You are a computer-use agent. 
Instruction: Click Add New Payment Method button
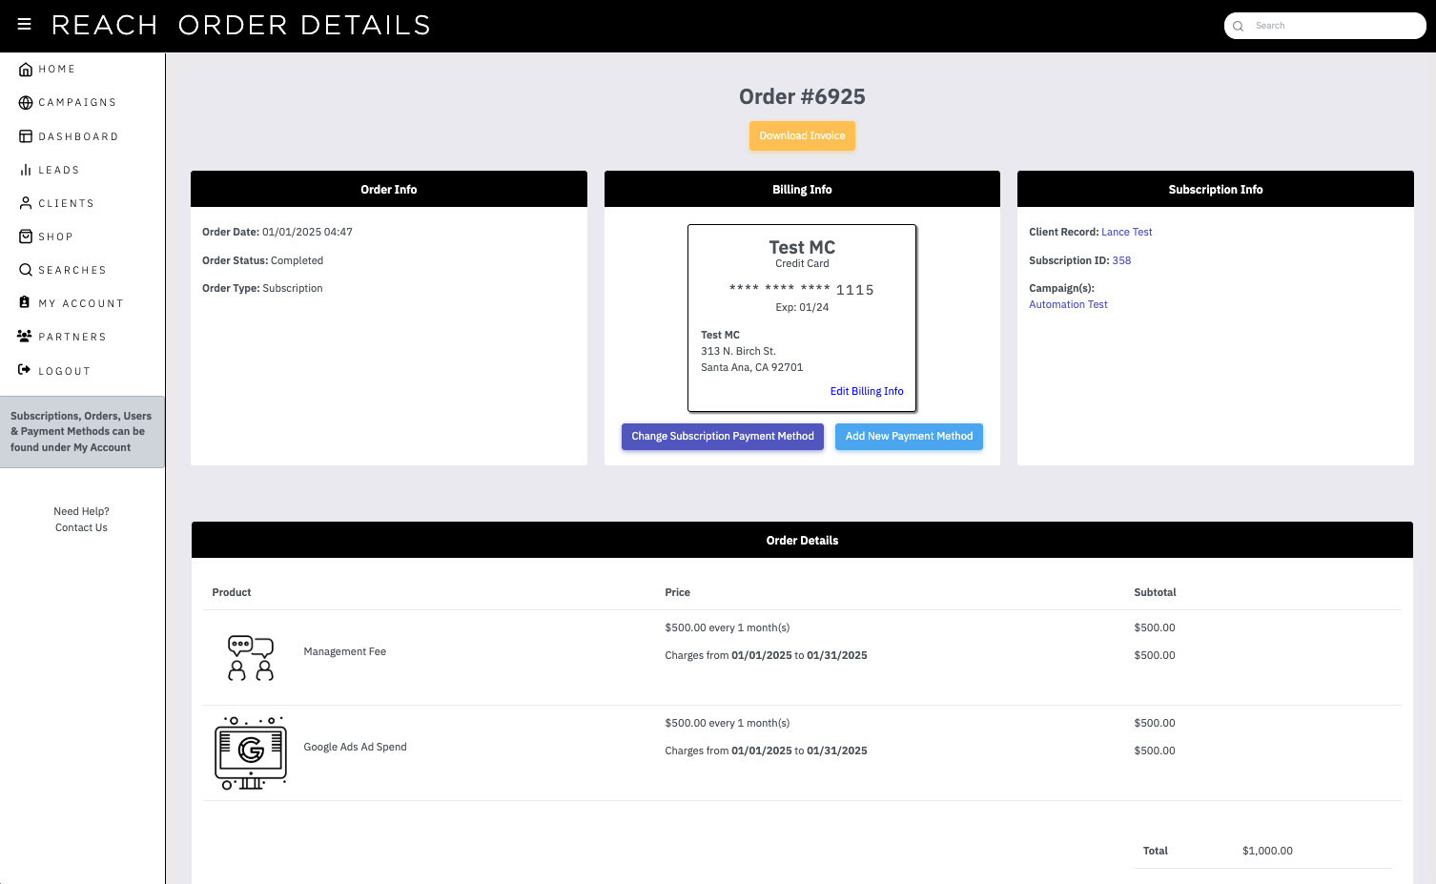coord(909,437)
